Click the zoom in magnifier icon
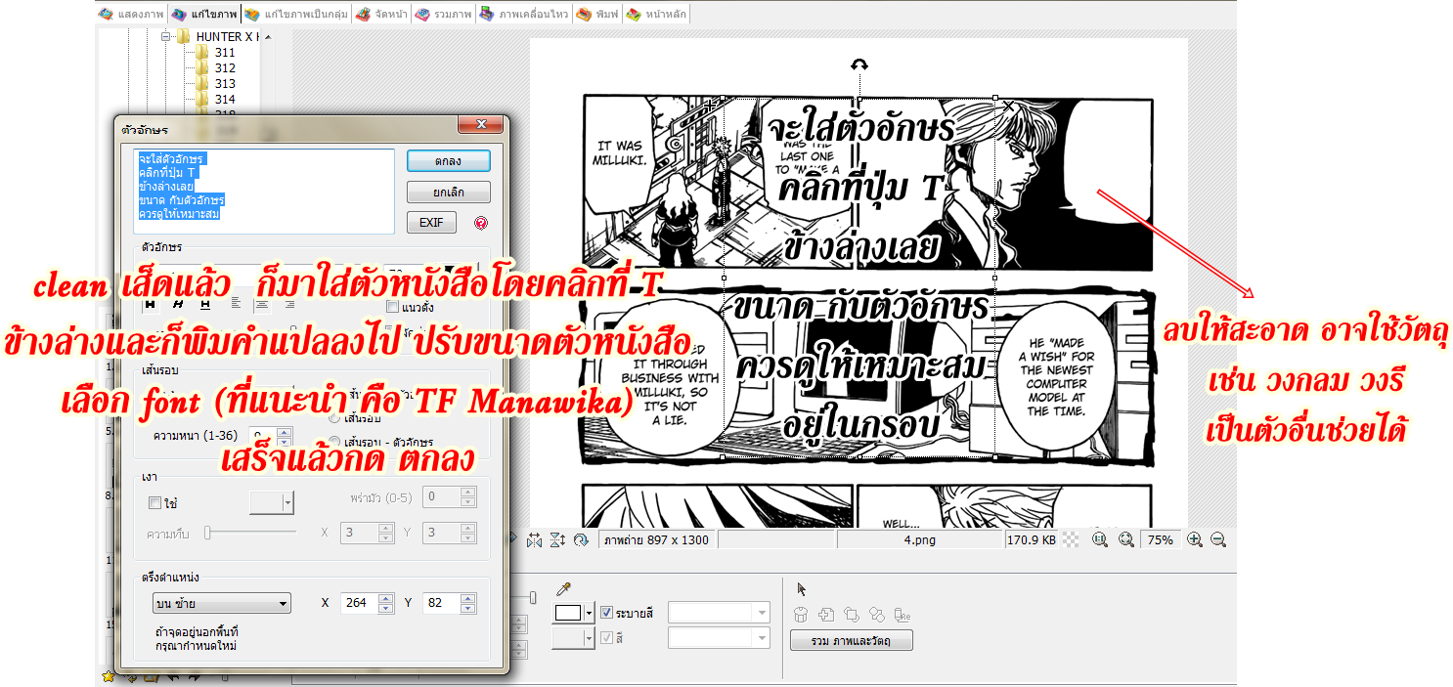This screenshot has height=687, width=1453. point(1195,539)
